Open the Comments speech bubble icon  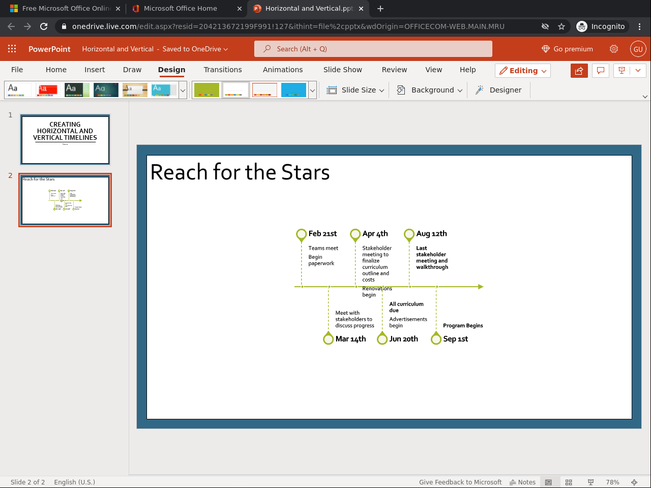pyautogui.click(x=601, y=71)
